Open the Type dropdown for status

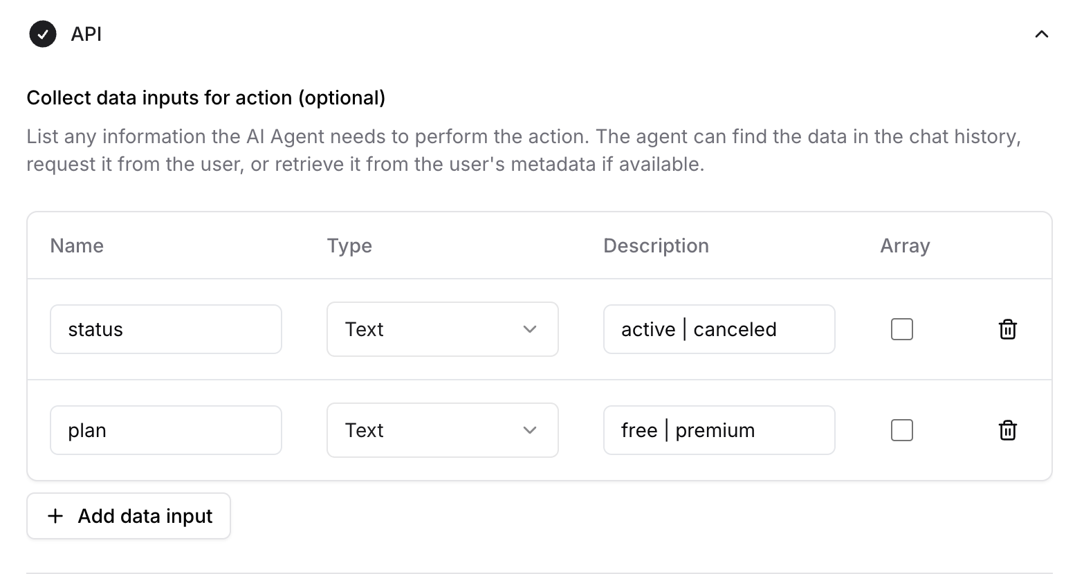pyautogui.click(x=442, y=329)
